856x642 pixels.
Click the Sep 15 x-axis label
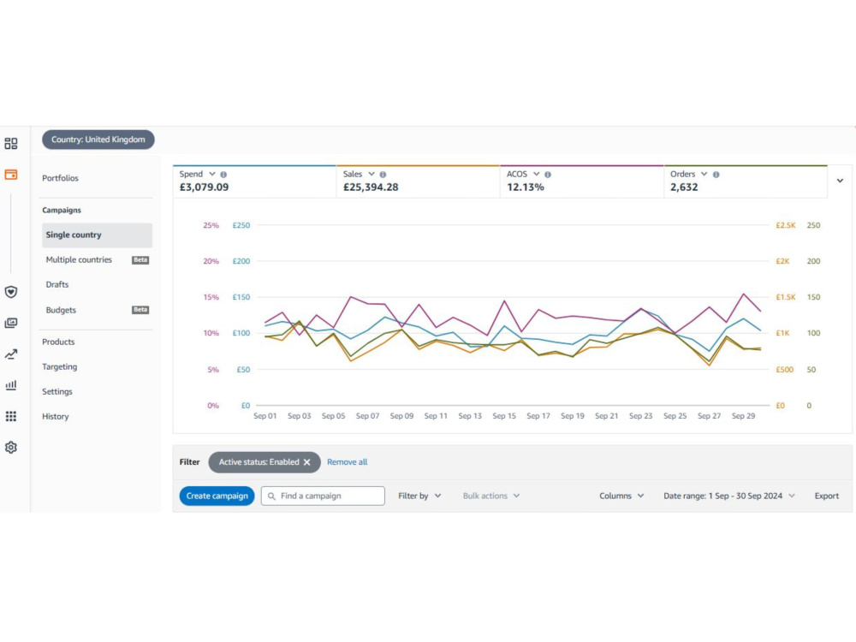[x=504, y=416]
